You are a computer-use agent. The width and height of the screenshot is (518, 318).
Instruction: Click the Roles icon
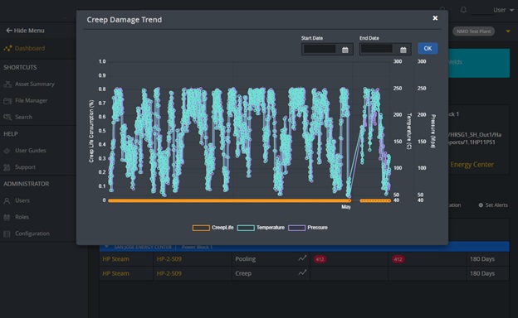[x=7, y=217]
